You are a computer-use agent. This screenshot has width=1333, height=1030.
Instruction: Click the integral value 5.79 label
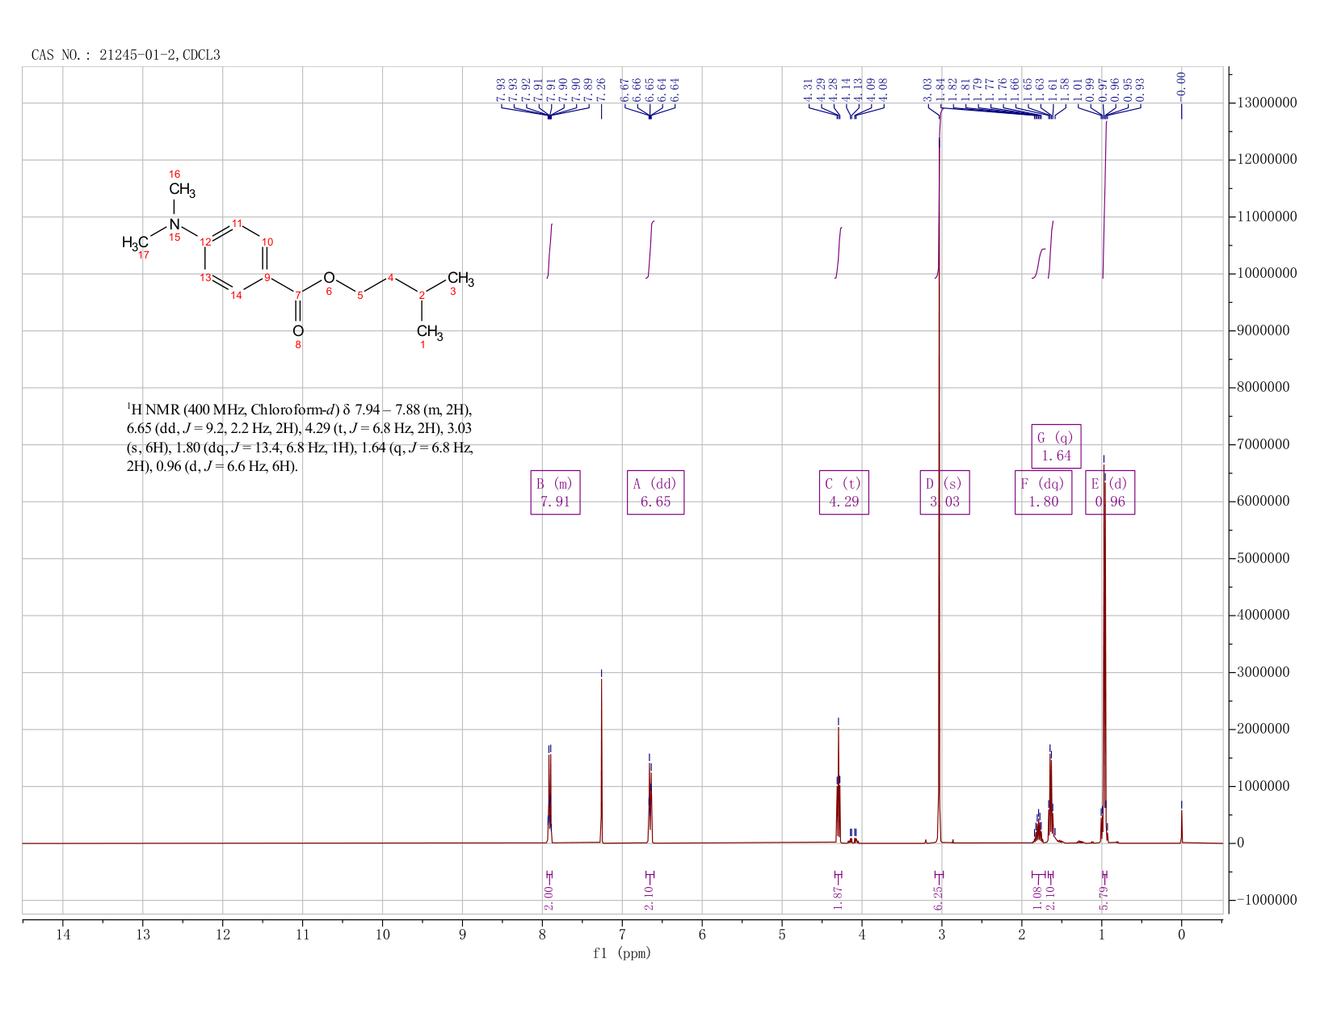tap(1104, 898)
